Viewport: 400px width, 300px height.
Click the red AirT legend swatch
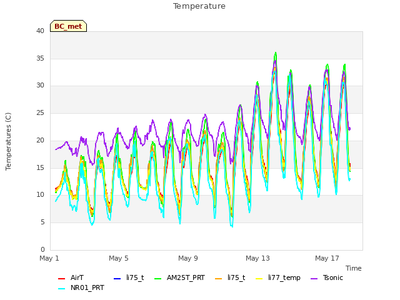pos(61,278)
